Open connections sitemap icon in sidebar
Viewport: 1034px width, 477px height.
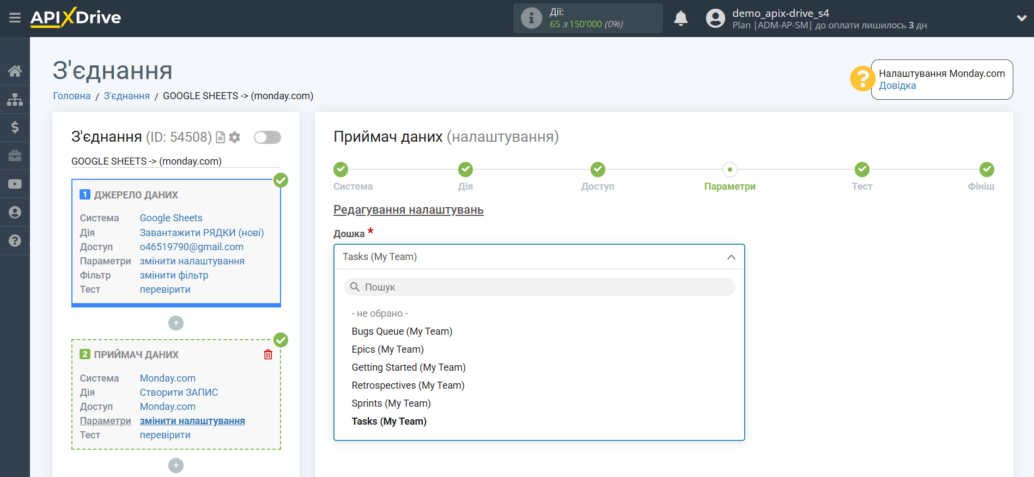tap(15, 99)
